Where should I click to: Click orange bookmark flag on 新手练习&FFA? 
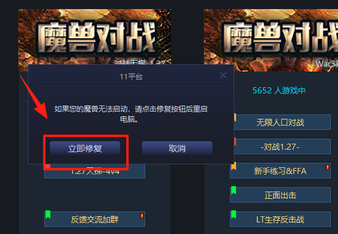tap(234, 166)
